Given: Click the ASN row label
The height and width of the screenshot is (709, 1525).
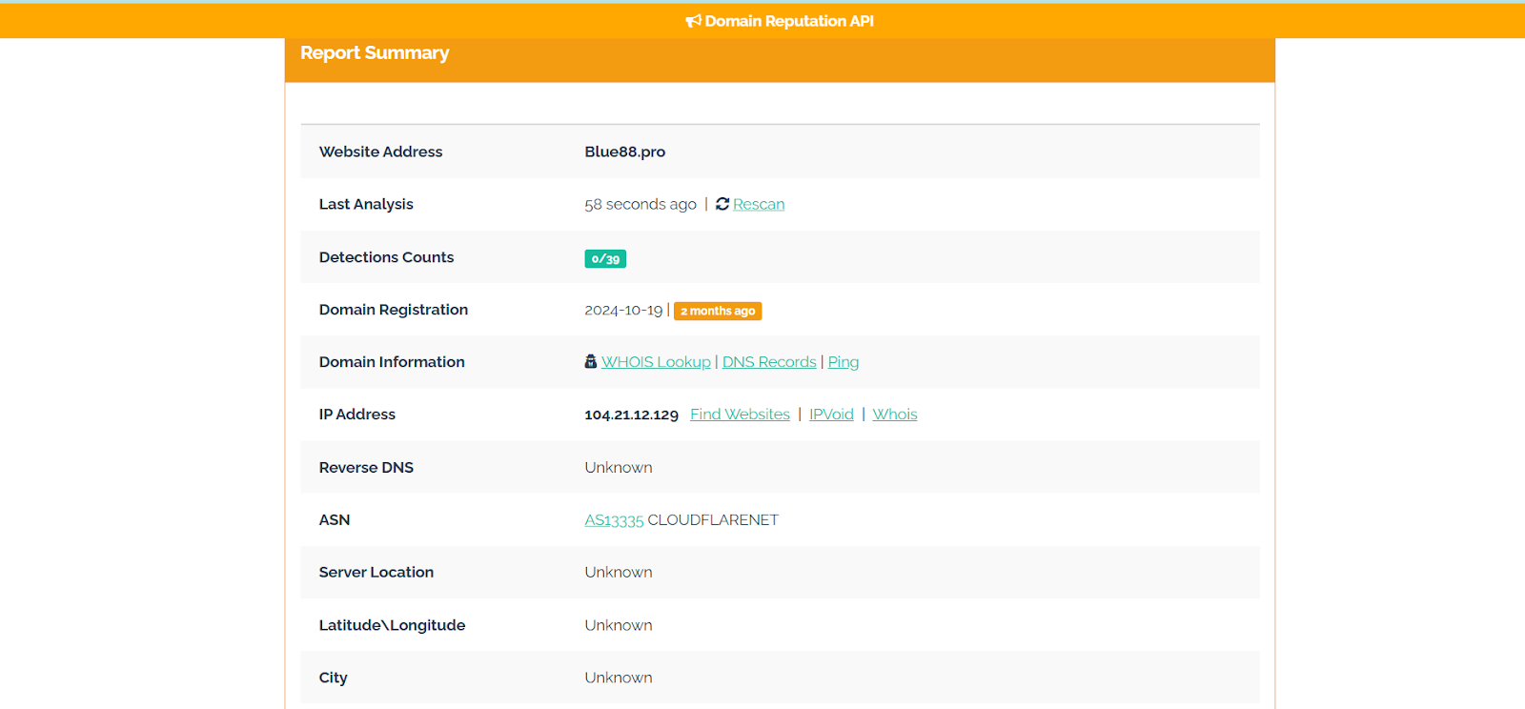Looking at the screenshot, I should (335, 520).
